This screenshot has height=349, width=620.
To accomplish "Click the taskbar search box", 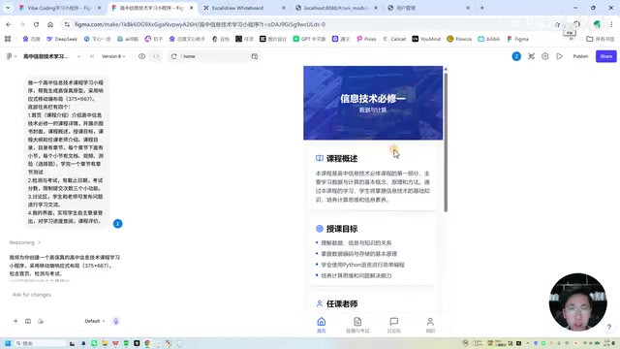I will (x=40, y=343).
